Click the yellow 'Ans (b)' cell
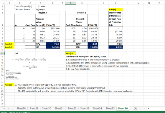The height and width of the screenshot is (113, 165). [x=9, y=44]
